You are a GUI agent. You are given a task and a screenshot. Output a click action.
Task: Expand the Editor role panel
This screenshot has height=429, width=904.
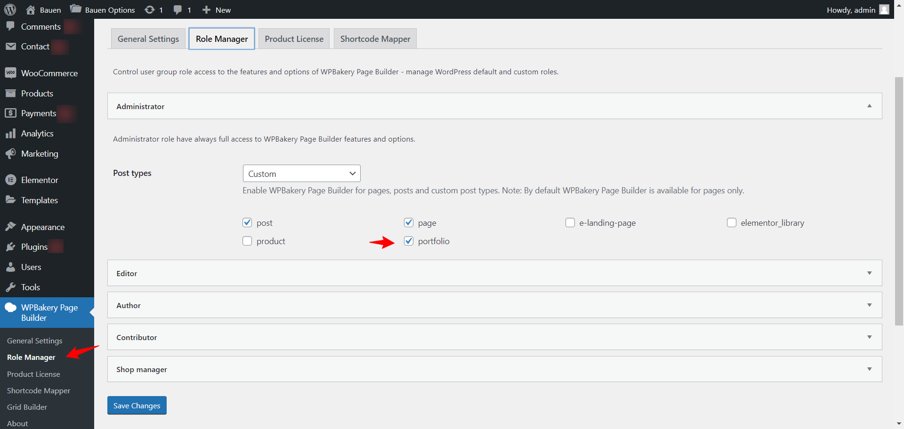click(494, 273)
